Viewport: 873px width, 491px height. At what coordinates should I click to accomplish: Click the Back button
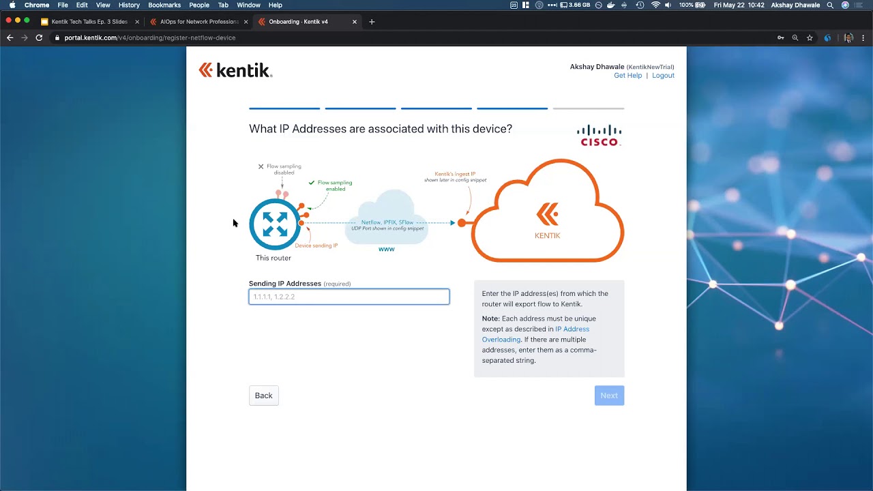click(x=263, y=396)
